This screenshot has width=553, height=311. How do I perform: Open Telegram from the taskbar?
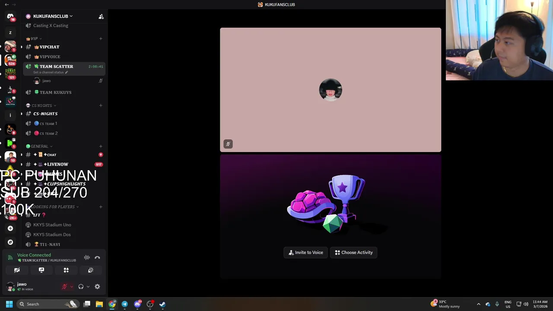(x=124, y=304)
